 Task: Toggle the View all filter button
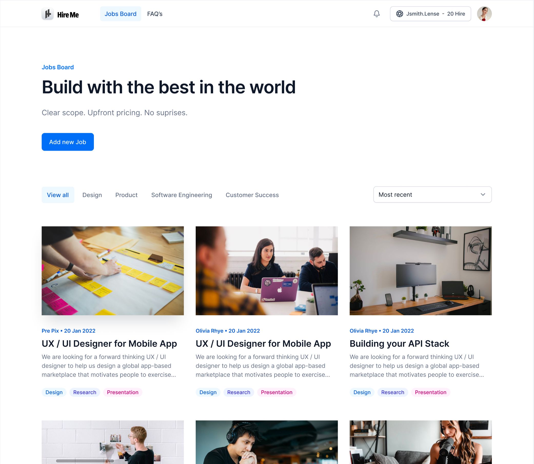[58, 195]
